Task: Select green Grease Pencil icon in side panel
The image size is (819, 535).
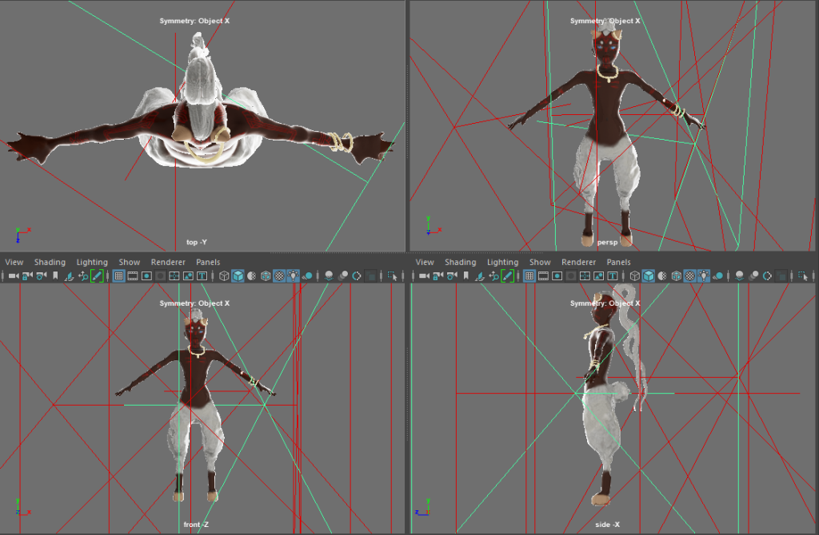Action: tap(507, 276)
